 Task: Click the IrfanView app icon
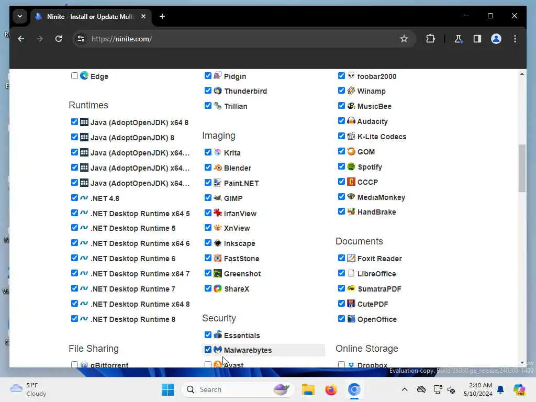(x=218, y=213)
